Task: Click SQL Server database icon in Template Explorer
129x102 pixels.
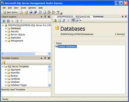Action: pyautogui.click(x=4, y=62)
